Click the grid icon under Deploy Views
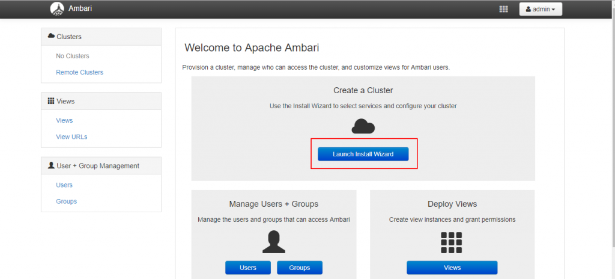 [452, 242]
